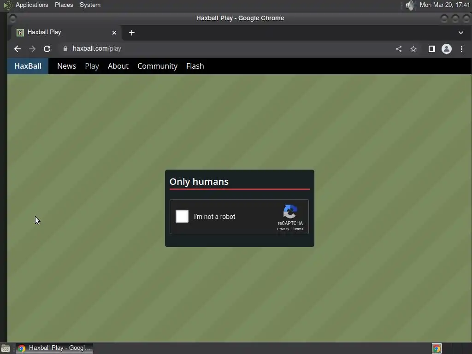
Task: Click the Chrome icon in bottom tray
Action: click(x=437, y=348)
